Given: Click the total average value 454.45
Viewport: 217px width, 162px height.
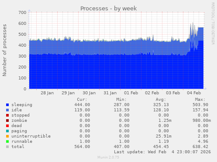Looking at the screenshot, I should (x=161, y=147).
